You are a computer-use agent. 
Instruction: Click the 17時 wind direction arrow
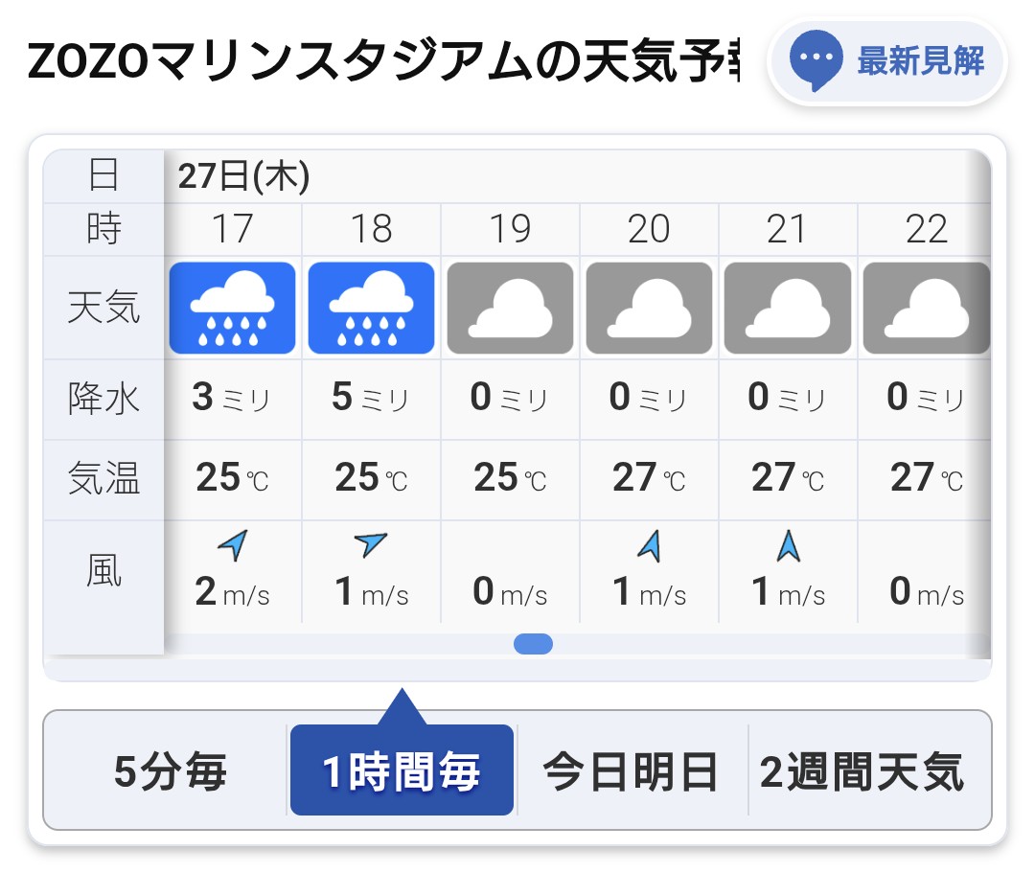233,545
